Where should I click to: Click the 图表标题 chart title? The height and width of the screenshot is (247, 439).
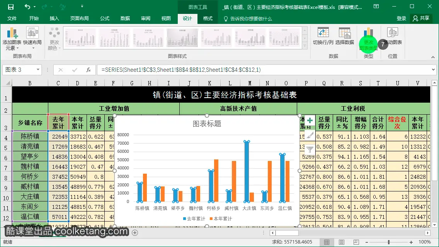207,123
